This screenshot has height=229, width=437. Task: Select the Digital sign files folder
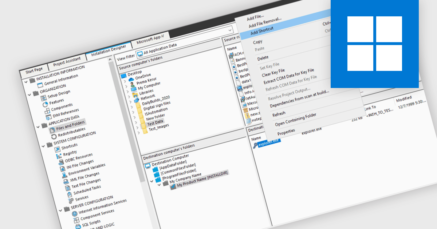tap(157, 105)
